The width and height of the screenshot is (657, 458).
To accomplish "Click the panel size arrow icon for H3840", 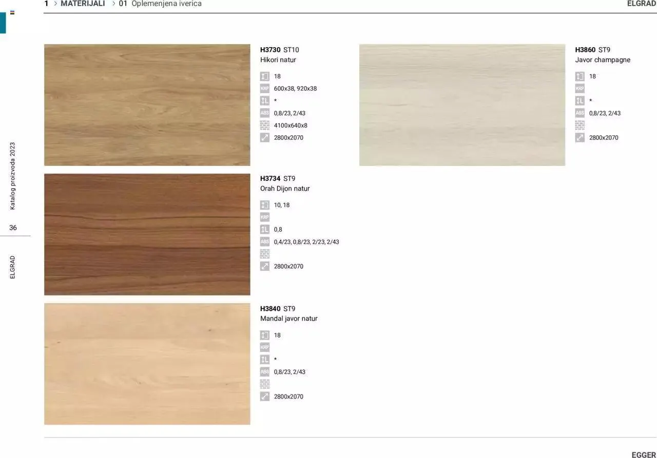I will [264, 397].
